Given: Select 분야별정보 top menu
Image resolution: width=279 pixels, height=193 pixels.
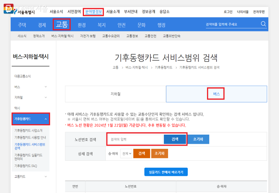Looking at the screenshot, I should click(93, 12).
